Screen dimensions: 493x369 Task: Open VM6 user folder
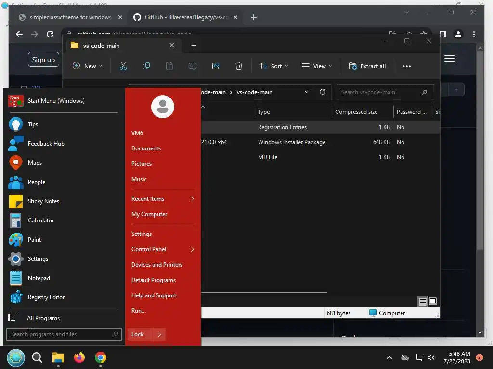coord(137,133)
